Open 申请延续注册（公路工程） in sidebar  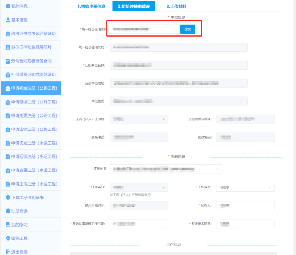click(x=34, y=102)
